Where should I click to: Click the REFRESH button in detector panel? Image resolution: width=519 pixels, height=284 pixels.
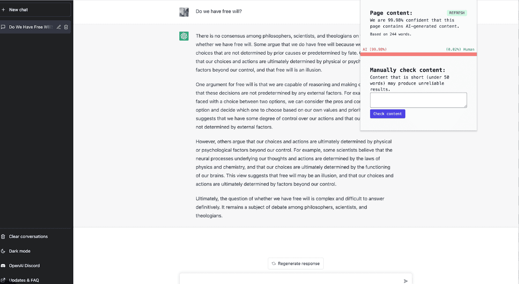coord(457,13)
